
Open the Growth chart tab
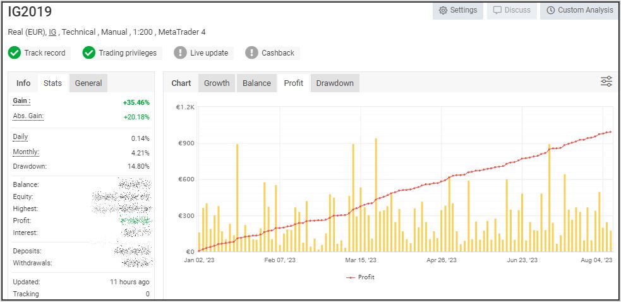pos(217,83)
